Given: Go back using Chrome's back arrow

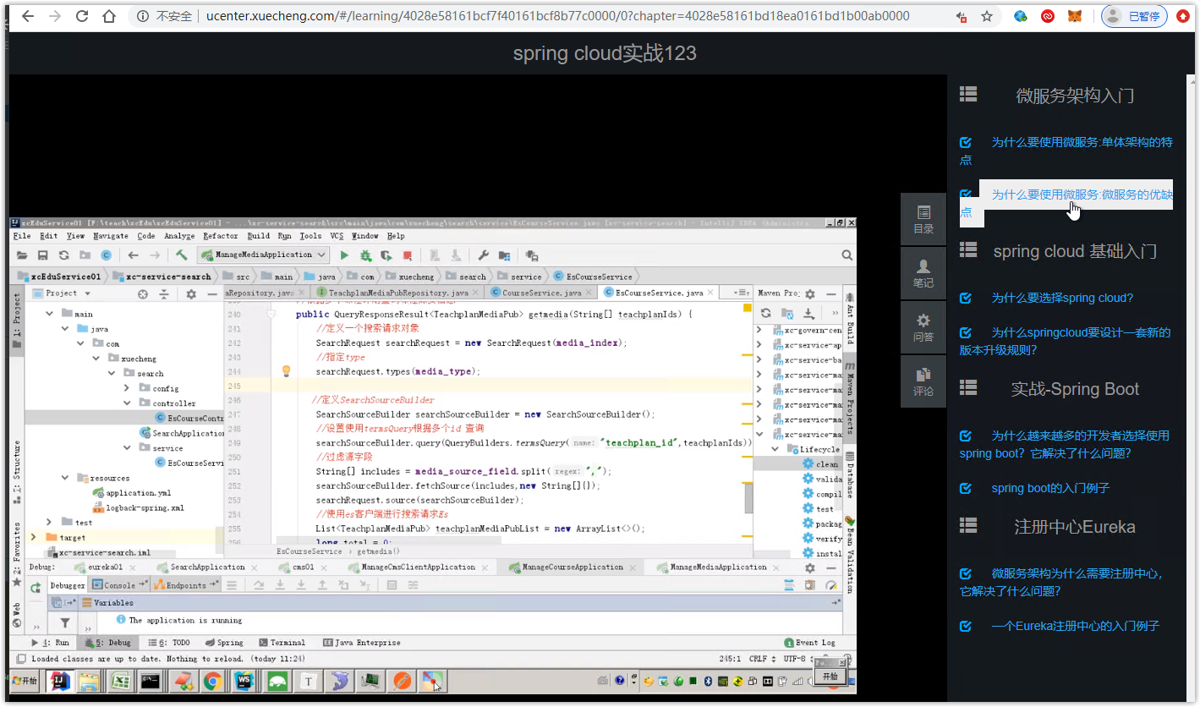Looking at the screenshot, I should 28,16.
